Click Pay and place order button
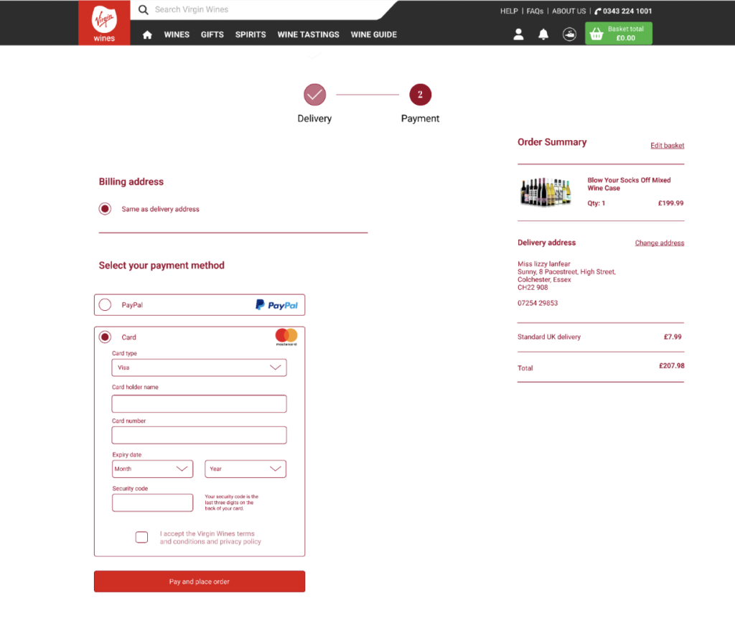Screen dimensions: 735x636 pos(200,581)
